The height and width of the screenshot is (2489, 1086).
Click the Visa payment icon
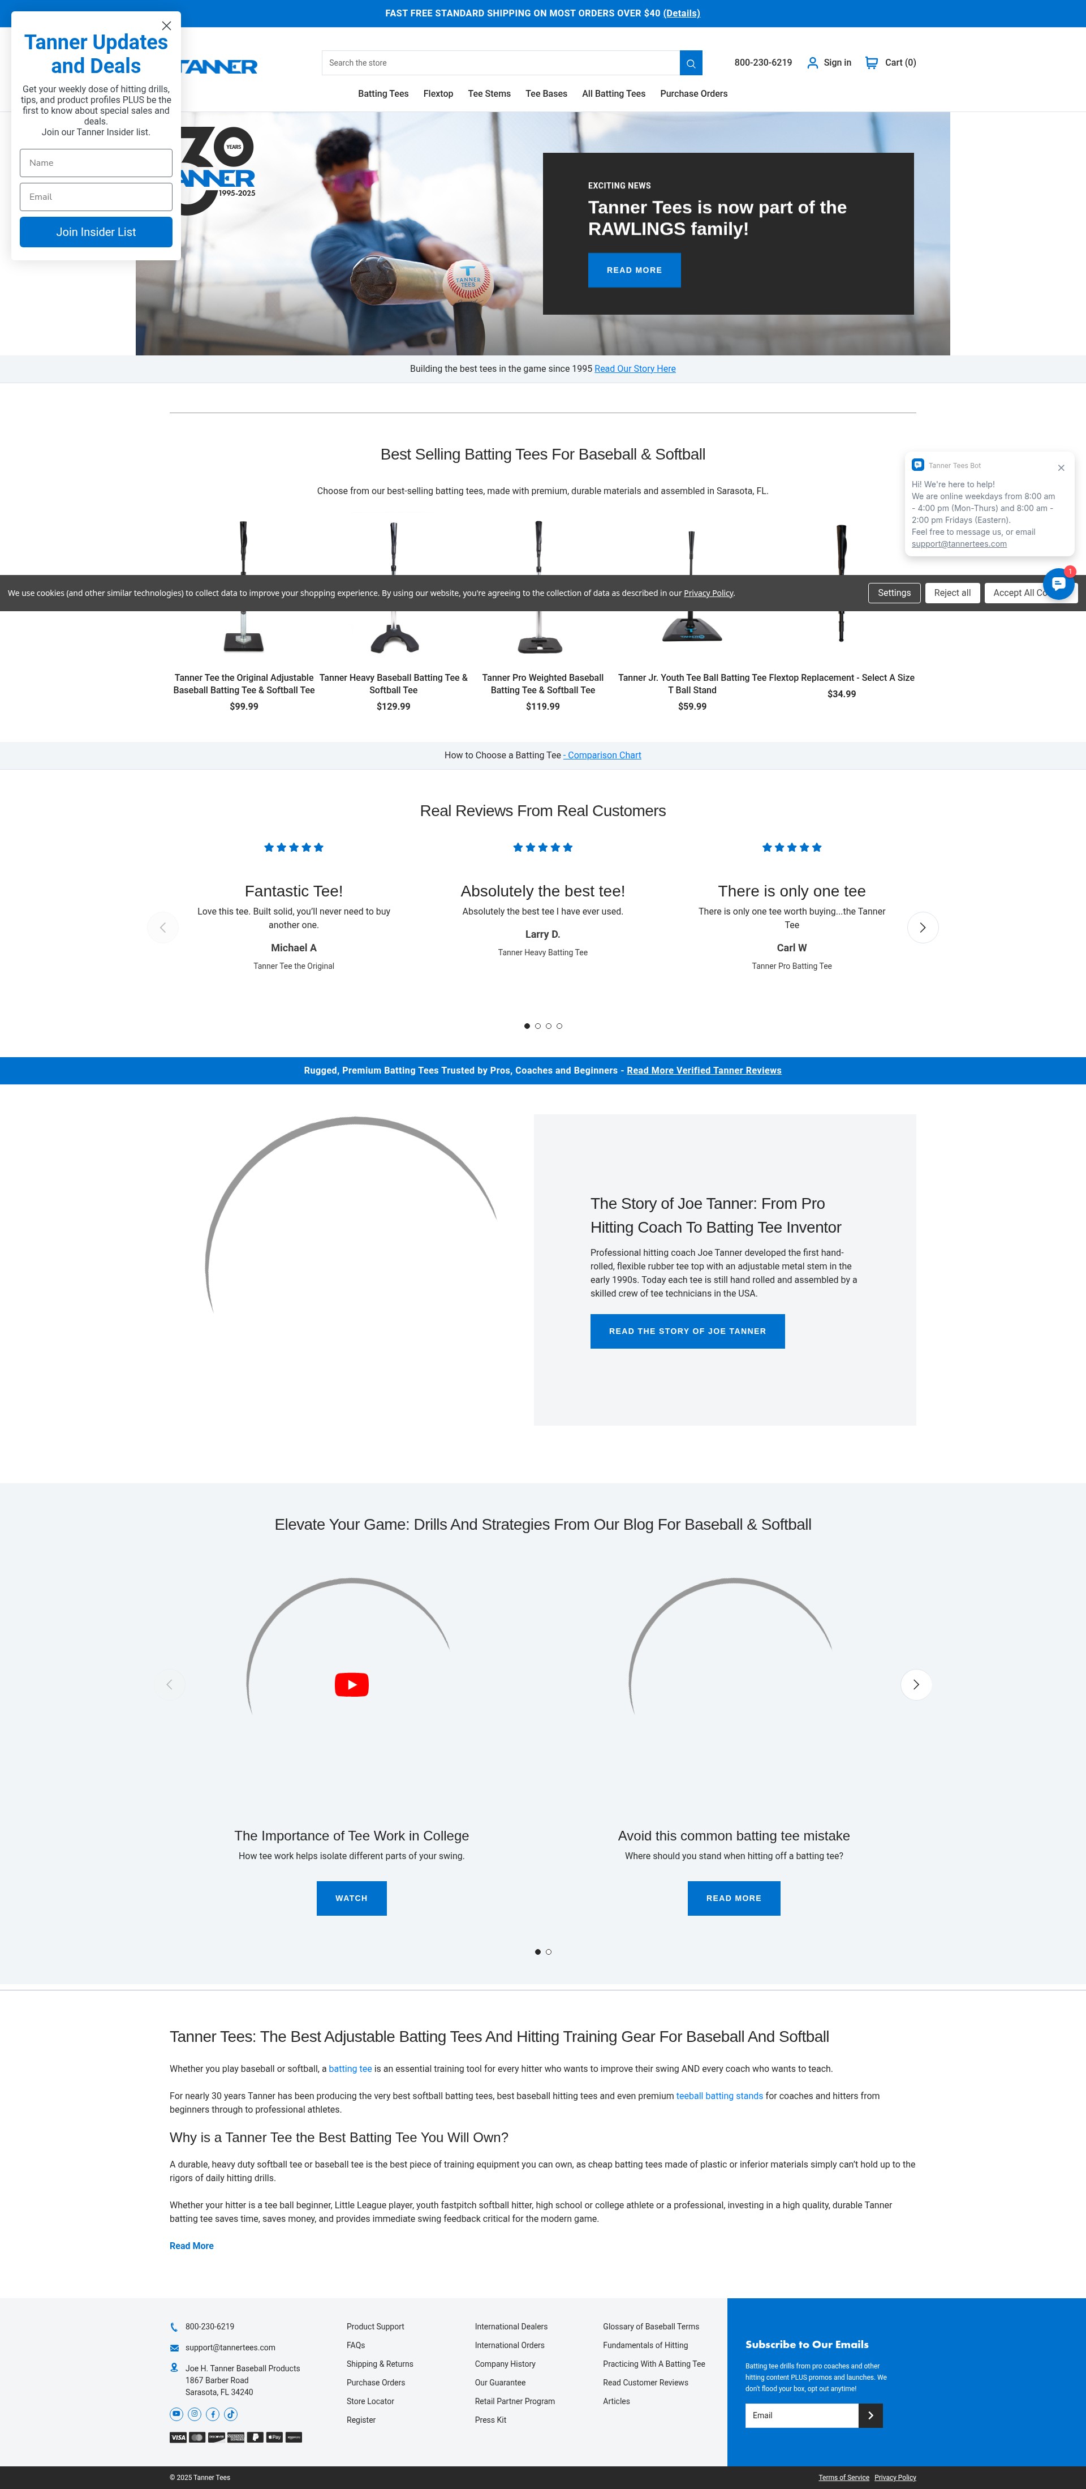[x=178, y=2437]
